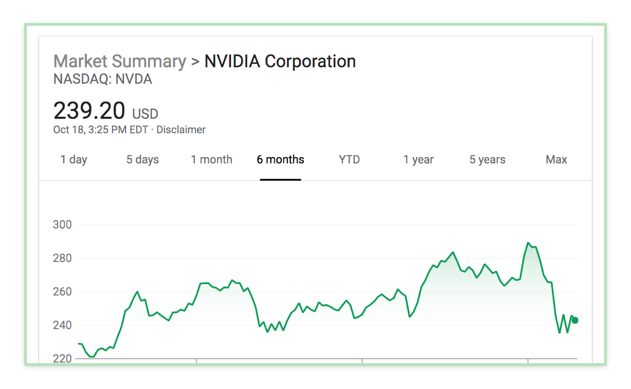Open the Disclaimer link
Image resolution: width=631 pixels, height=389 pixels.
coord(180,130)
